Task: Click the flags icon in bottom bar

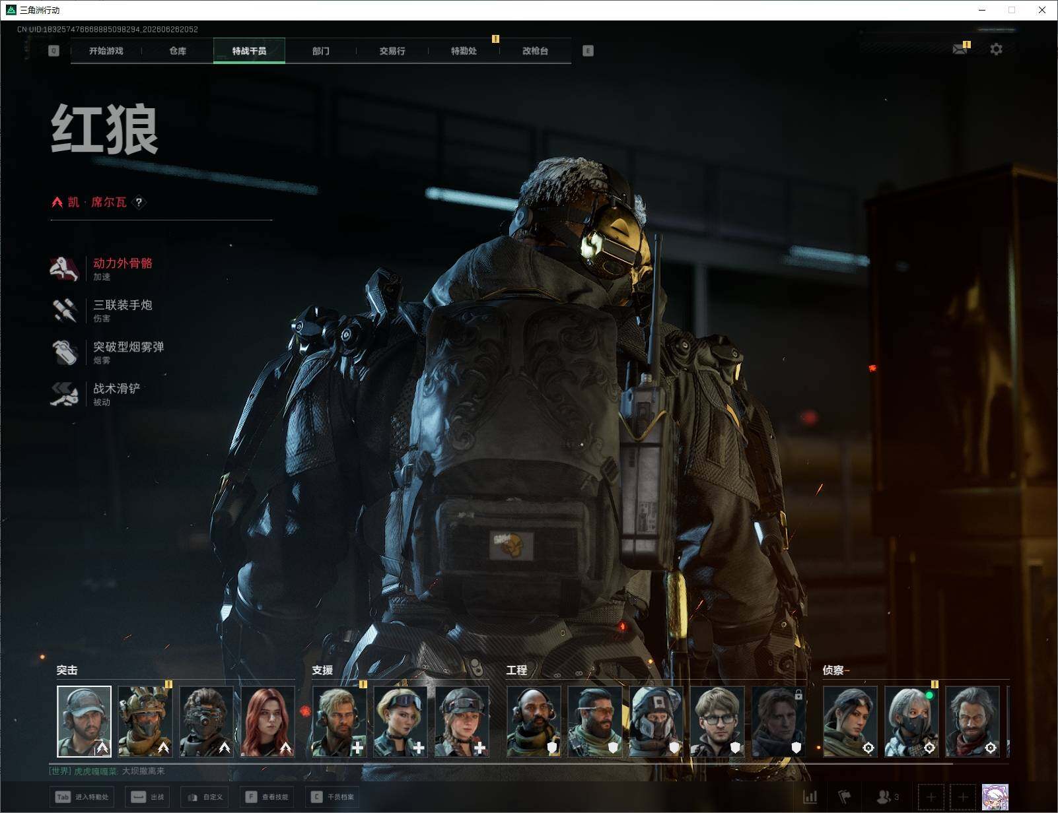Action: tap(845, 797)
